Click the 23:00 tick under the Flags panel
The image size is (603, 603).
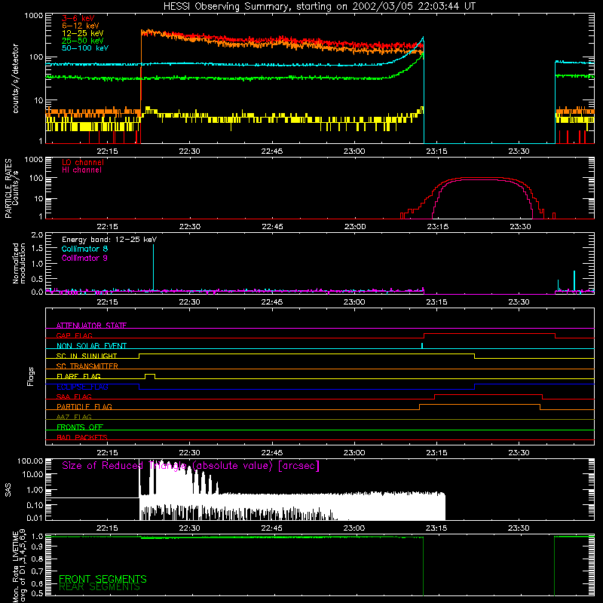(354, 453)
